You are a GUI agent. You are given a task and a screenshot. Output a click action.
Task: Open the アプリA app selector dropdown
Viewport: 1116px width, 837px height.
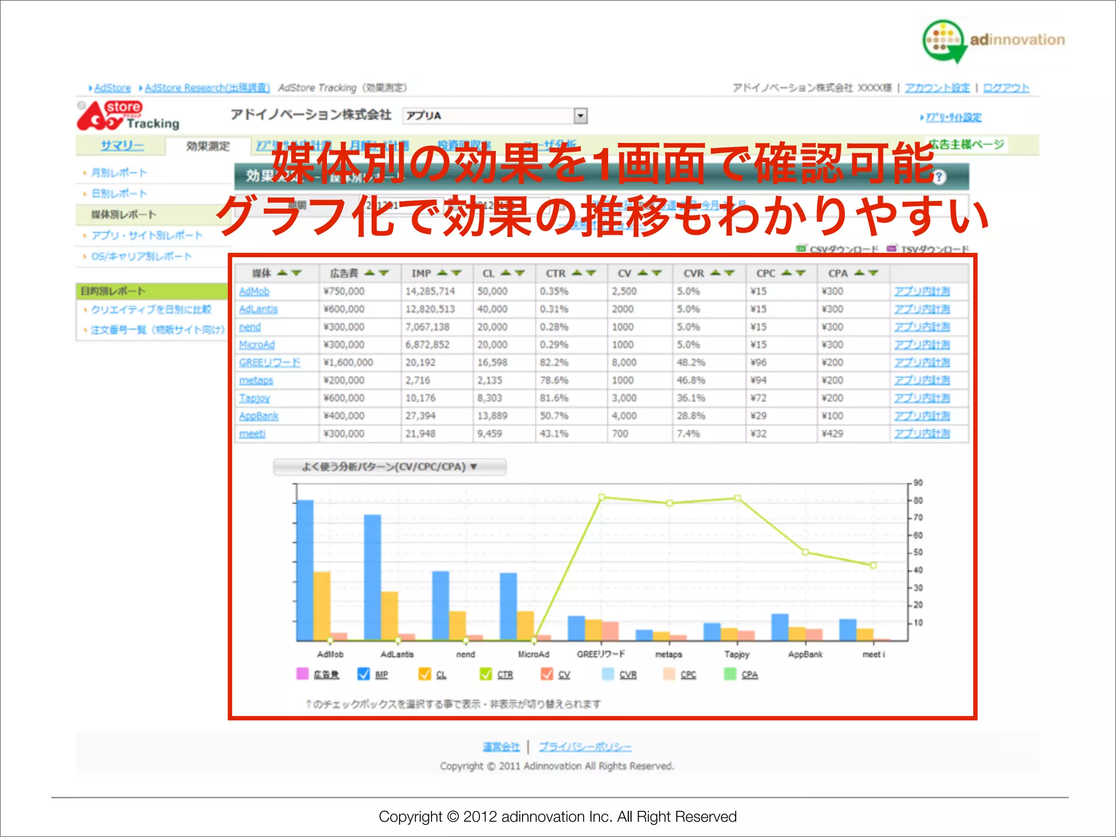pyautogui.click(x=495, y=116)
